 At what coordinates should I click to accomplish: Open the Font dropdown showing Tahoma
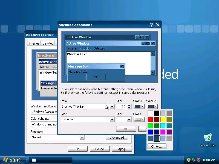(112, 119)
